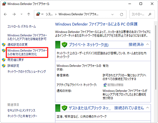Click the vertical scrollbar thumb

(156, 57)
